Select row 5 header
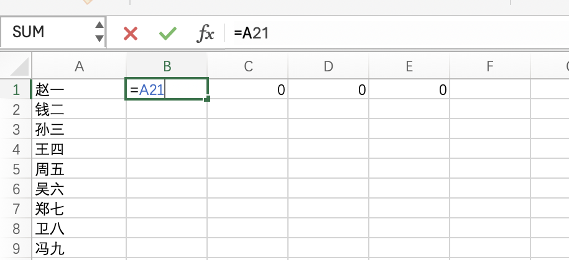 (15, 169)
